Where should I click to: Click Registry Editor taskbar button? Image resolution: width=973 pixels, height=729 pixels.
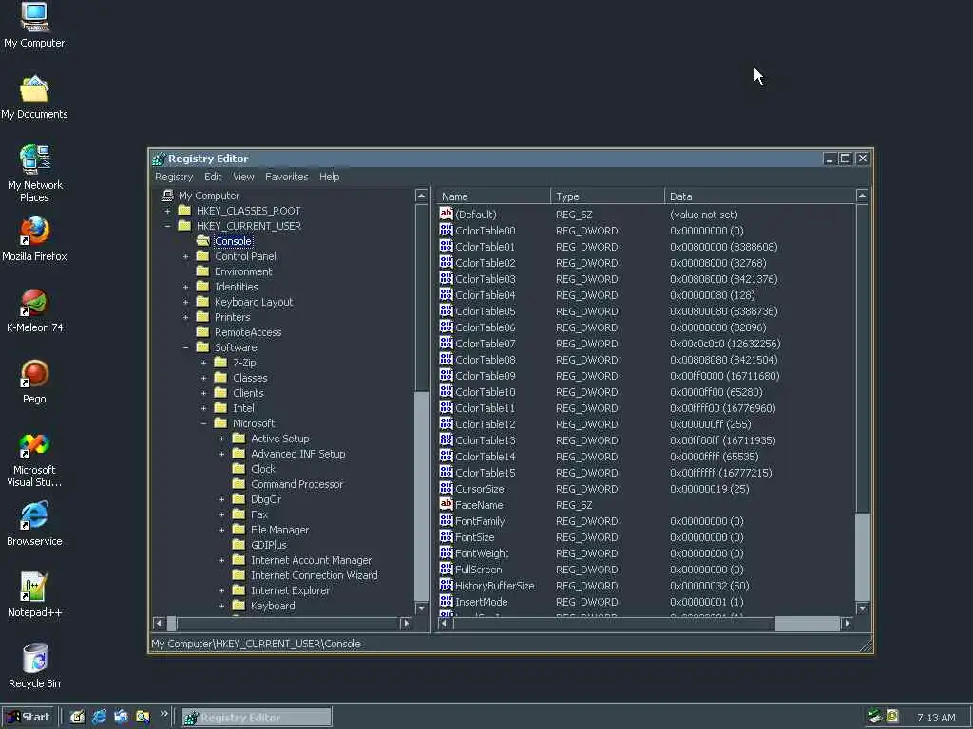257,718
